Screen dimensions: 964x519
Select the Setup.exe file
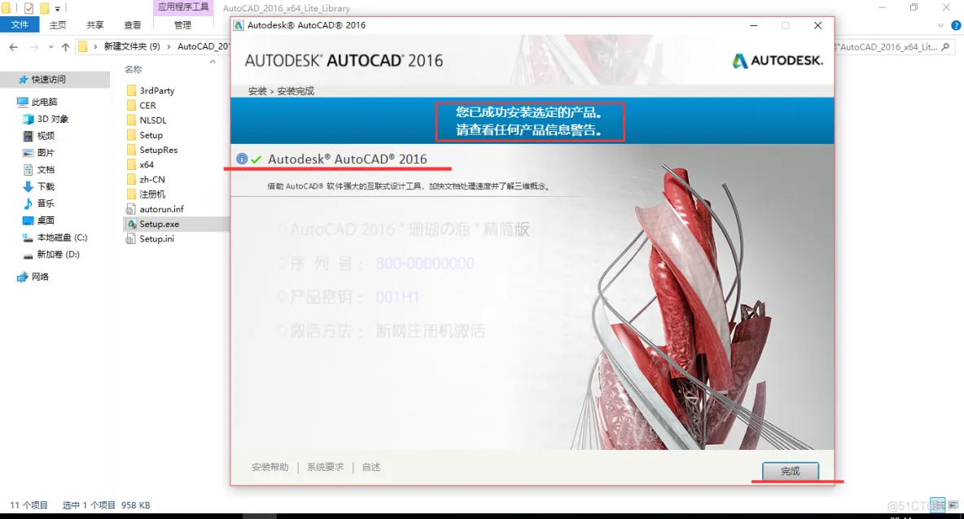160,225
